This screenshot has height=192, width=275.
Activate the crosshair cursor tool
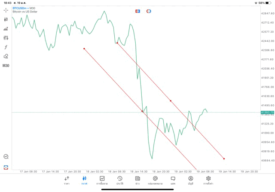6,10
